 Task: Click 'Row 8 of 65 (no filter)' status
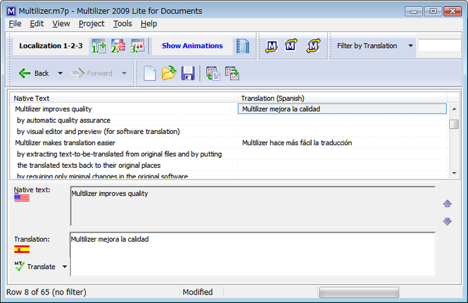click(46, 292)
